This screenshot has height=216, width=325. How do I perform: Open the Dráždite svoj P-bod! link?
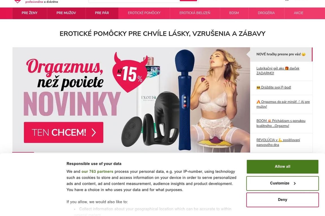click(x=274, y=87)
